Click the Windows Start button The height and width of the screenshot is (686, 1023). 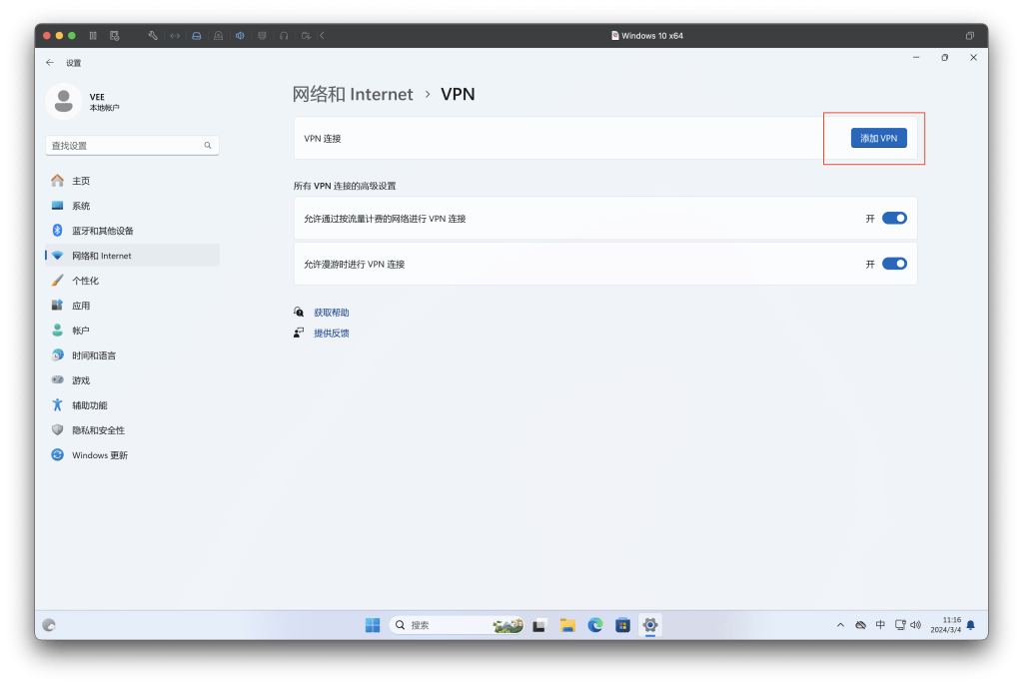click(372, 625)
